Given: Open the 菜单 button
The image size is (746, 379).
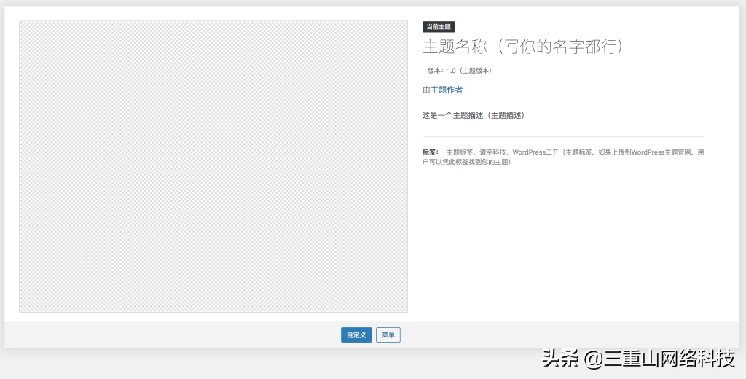Looking at the screenshot, I should pos(388,335).
